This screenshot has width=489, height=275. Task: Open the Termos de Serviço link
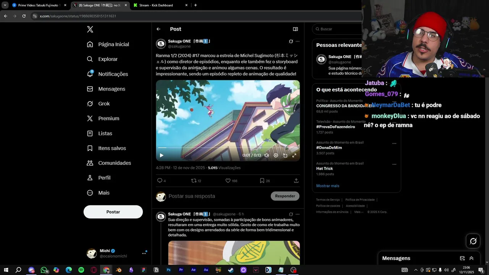pyautogui.click(x=328, y=200)
